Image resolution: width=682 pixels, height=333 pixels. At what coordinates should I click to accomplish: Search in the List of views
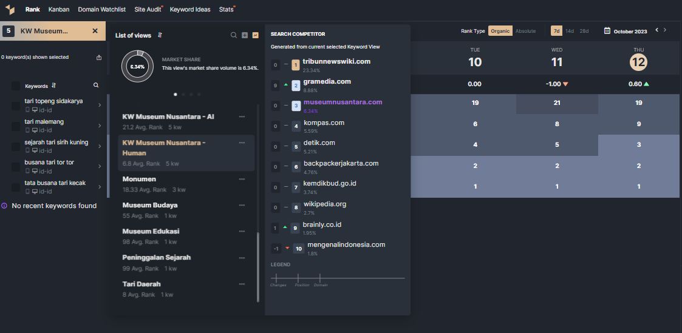click(234, 35)
